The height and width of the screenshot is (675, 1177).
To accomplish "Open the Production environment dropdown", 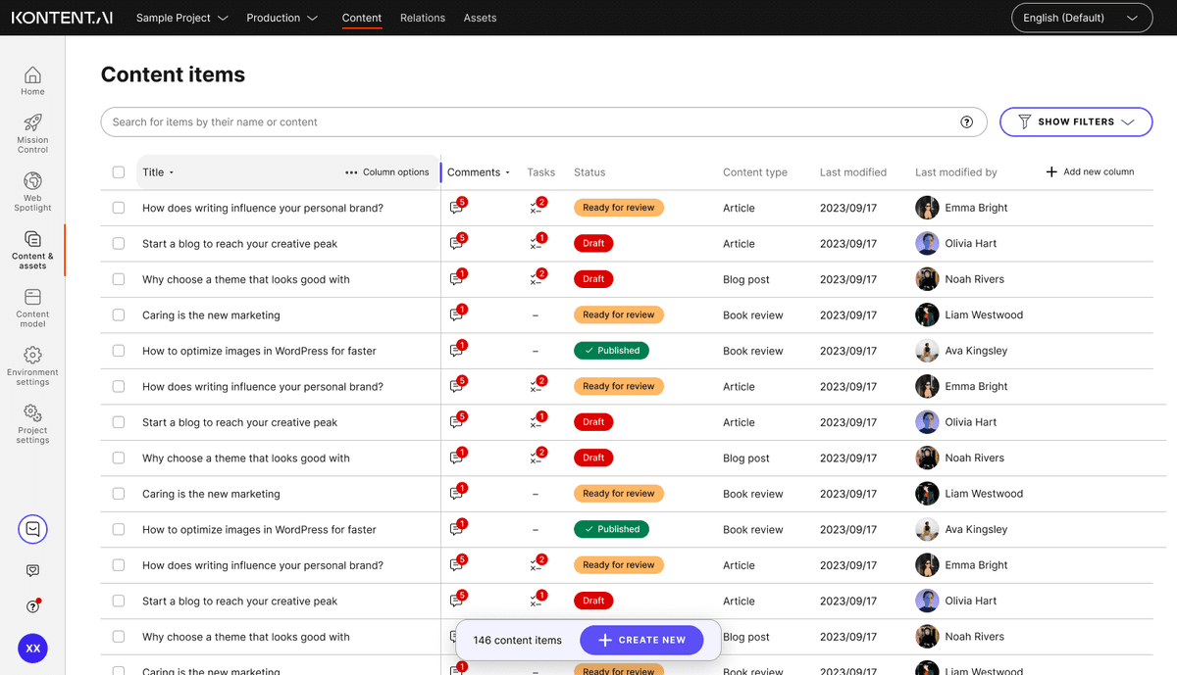I will [281, 18].
